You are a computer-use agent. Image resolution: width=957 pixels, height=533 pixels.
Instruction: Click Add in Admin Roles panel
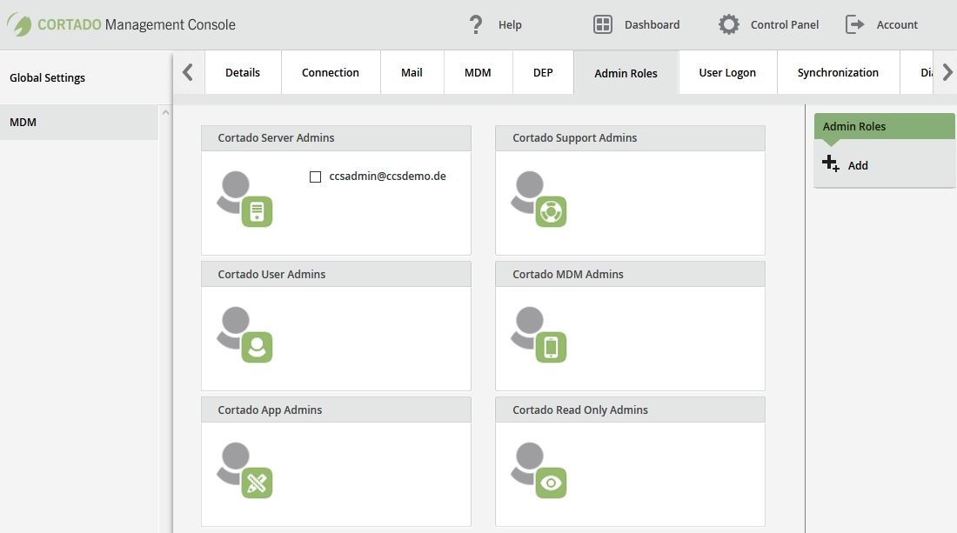pyautogui.click(x=858, y=166)
